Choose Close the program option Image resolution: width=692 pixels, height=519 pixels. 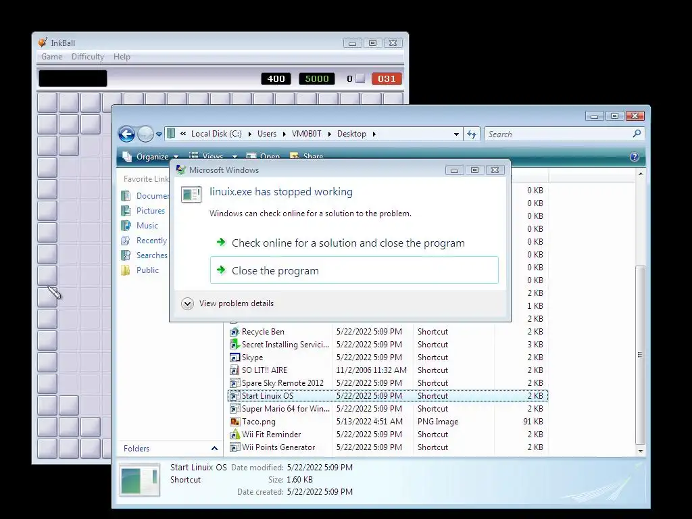click(354, 270)
